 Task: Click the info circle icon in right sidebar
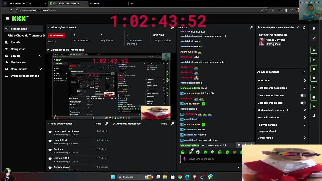click(314, 28)
